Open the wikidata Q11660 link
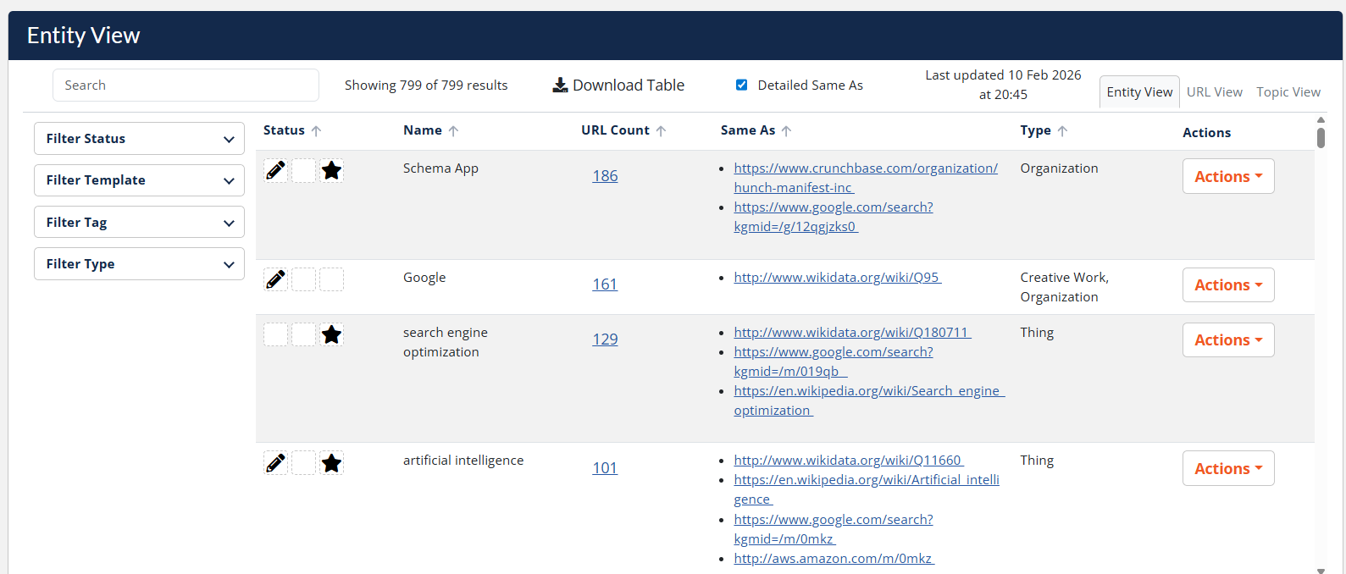 click(849, 461)
